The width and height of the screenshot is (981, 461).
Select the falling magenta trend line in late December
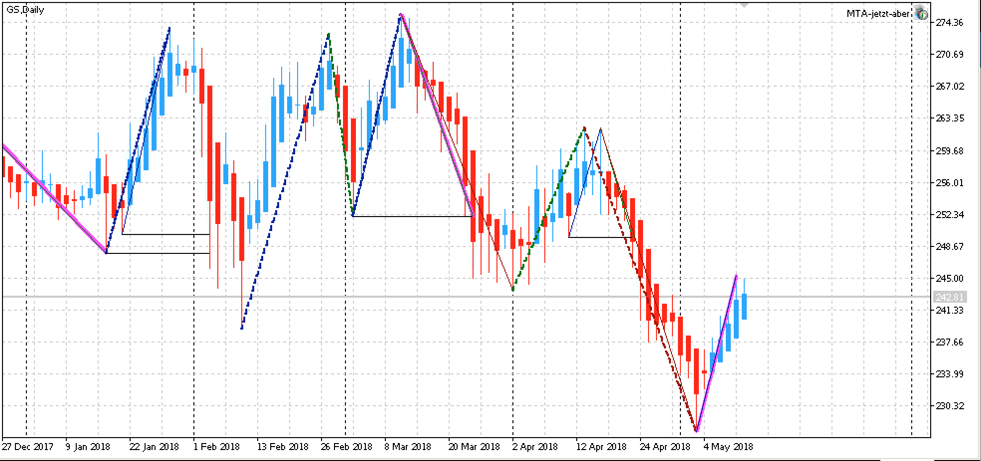[x=54, y=199]
